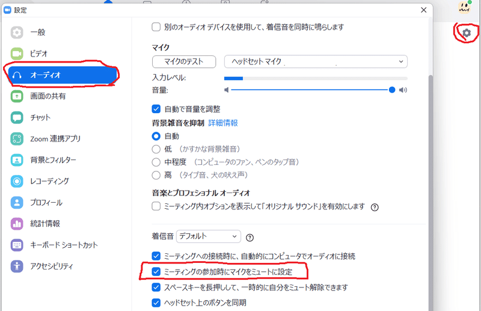The height and width of the screenshot is (311, 481).
Task: Click the low-volume speaker icon by 音量 slider
Action: point(227,90)
